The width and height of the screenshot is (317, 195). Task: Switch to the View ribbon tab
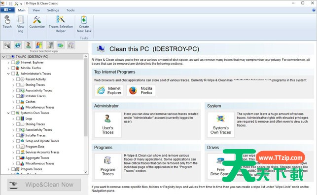pos(36,10)
